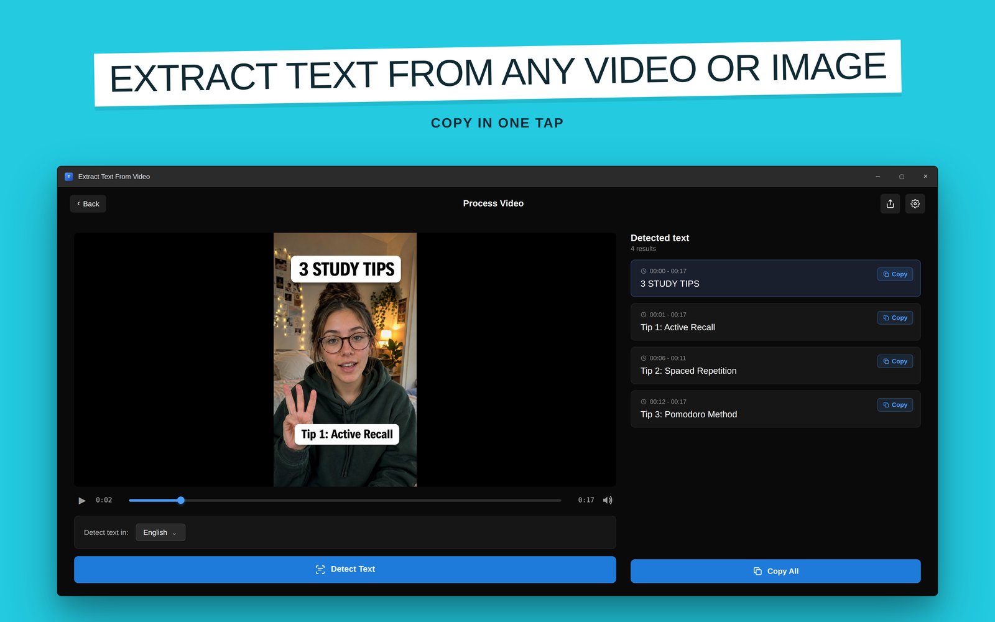The width and height of the screenshot is (995, 622).
Task: Close the Extract Text From Video window
Action: click(925, 177)
